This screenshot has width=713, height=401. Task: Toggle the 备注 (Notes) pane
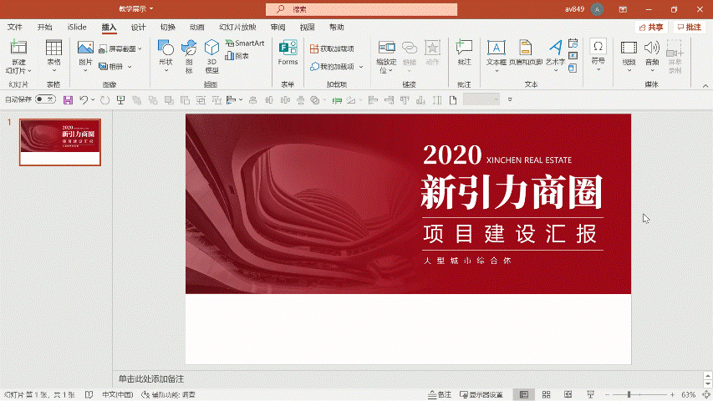(440, 394)
